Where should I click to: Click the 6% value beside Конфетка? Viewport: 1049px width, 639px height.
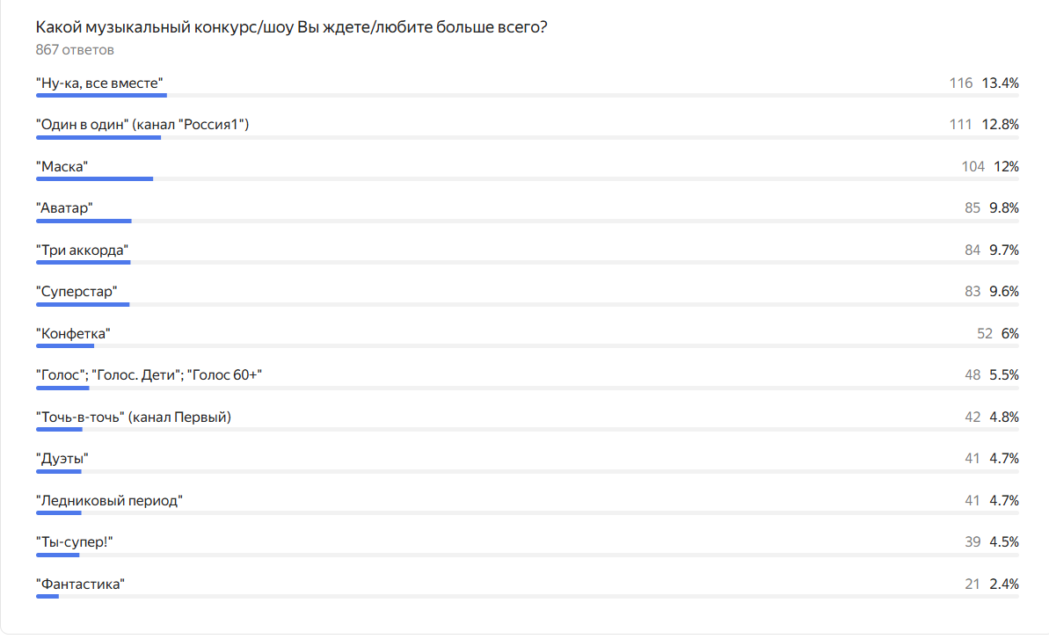(1009, 333)
